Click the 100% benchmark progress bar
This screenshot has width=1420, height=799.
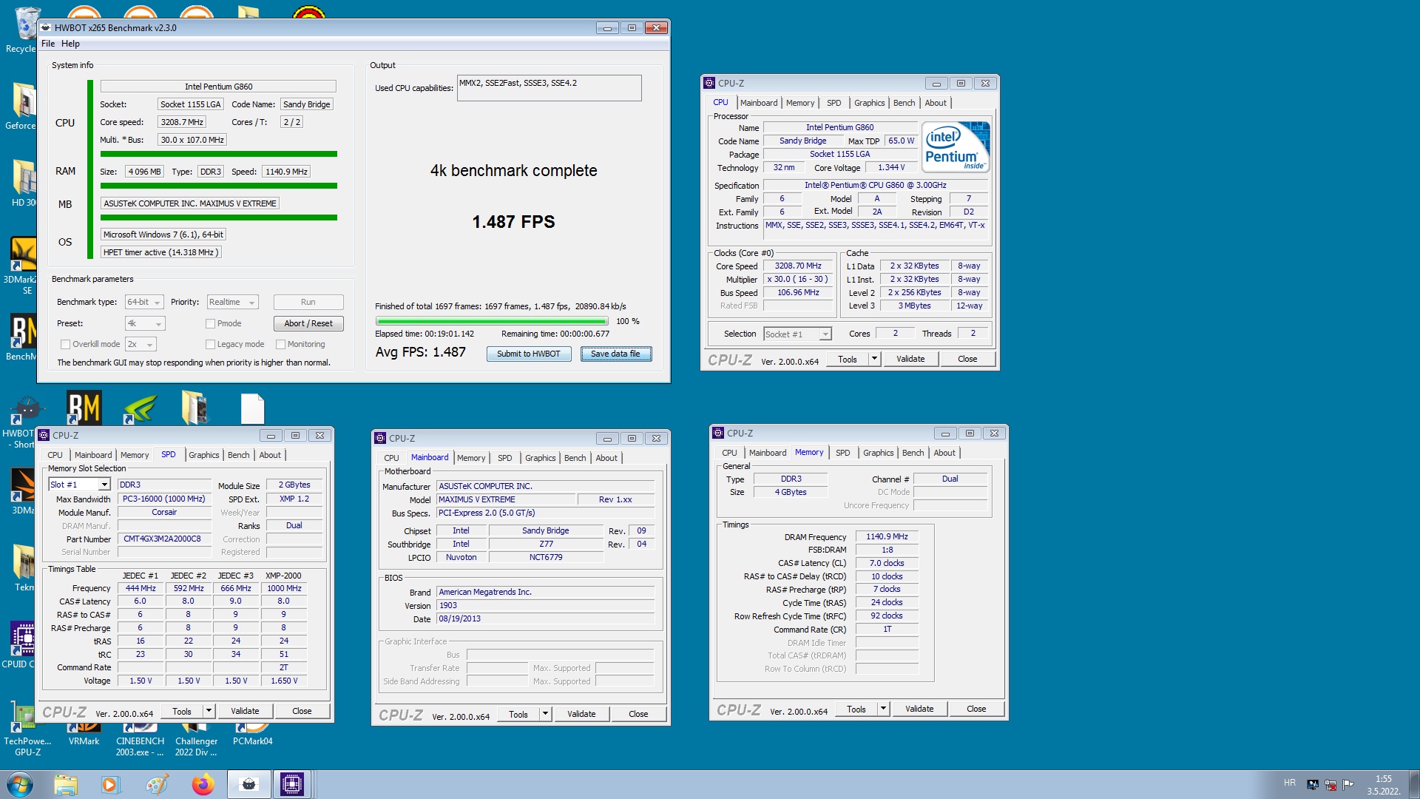pos(492,321)
